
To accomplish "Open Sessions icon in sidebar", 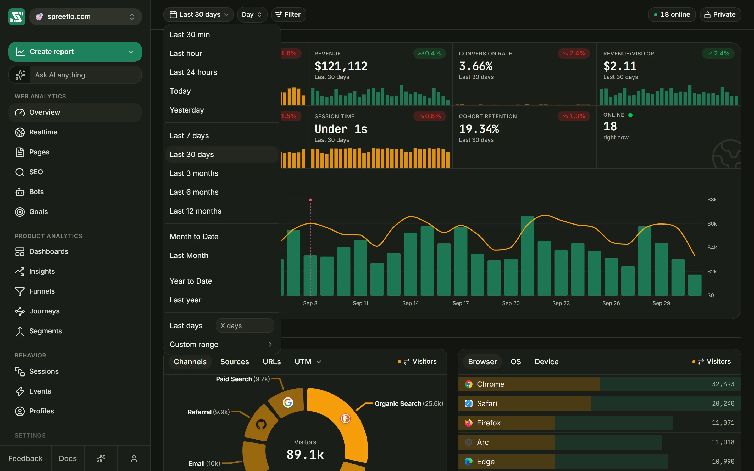I will pos(20,371).
